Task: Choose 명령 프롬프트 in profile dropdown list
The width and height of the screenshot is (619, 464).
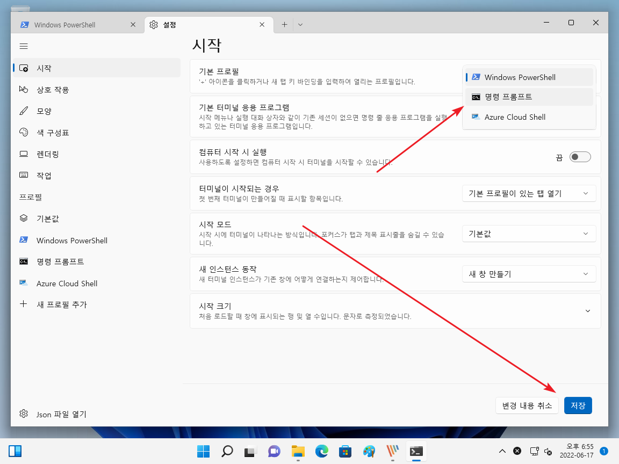Action: 529,97
